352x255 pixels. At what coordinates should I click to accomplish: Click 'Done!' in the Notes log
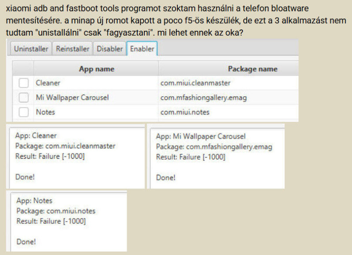pyautogui.click(x=26, y=242)
